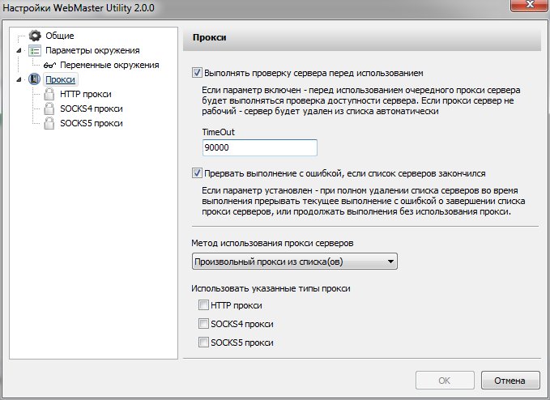Enable the SOCKS4 прокси type checkbox
The width and height of the screenshot is (550, 400).
tap(203, 324)
